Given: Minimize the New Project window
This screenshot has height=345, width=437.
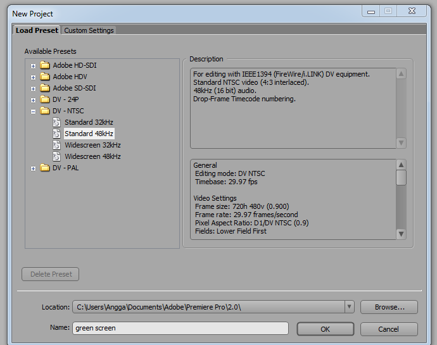Looking at the screenshot, I should (x=371, y=11).
